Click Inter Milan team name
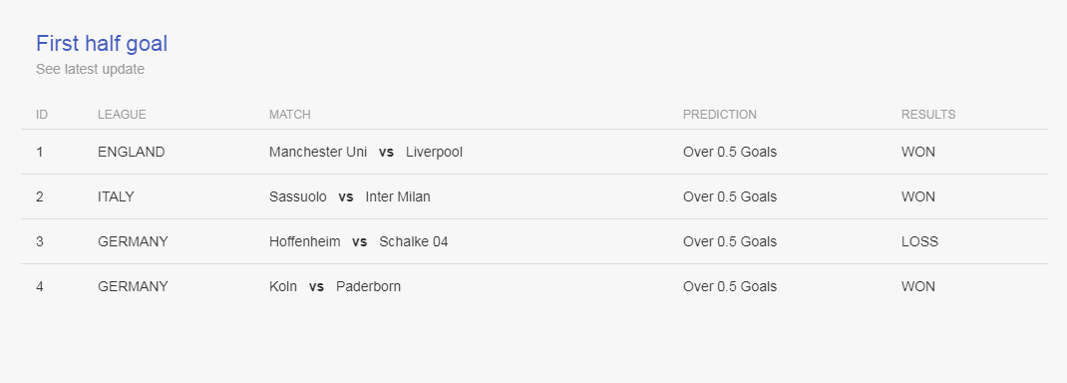The image size is (1067, 383). tap(398, 196)
